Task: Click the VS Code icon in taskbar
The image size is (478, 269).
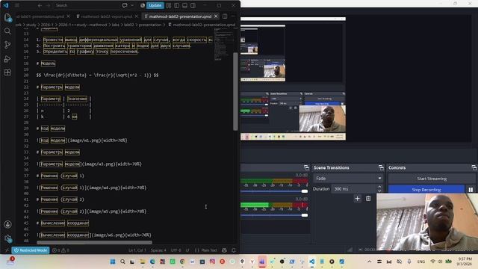Action: click(312, 262)
